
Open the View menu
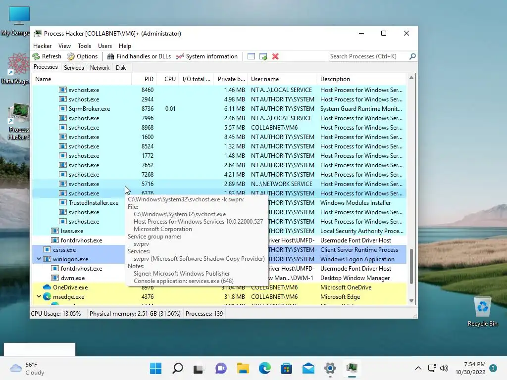(x=64, y=46)
